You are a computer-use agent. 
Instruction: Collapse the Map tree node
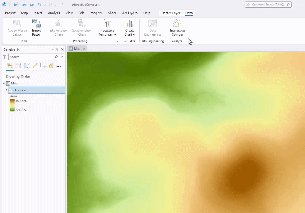3,84
